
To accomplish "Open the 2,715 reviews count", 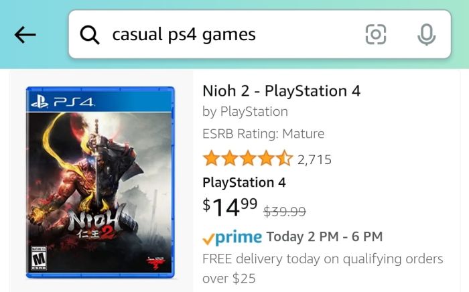I will coord(314,159).
